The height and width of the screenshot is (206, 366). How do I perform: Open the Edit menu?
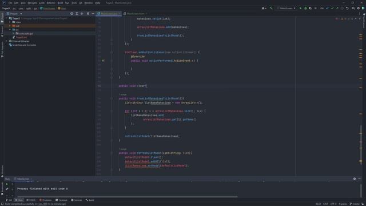click(17, 3)
